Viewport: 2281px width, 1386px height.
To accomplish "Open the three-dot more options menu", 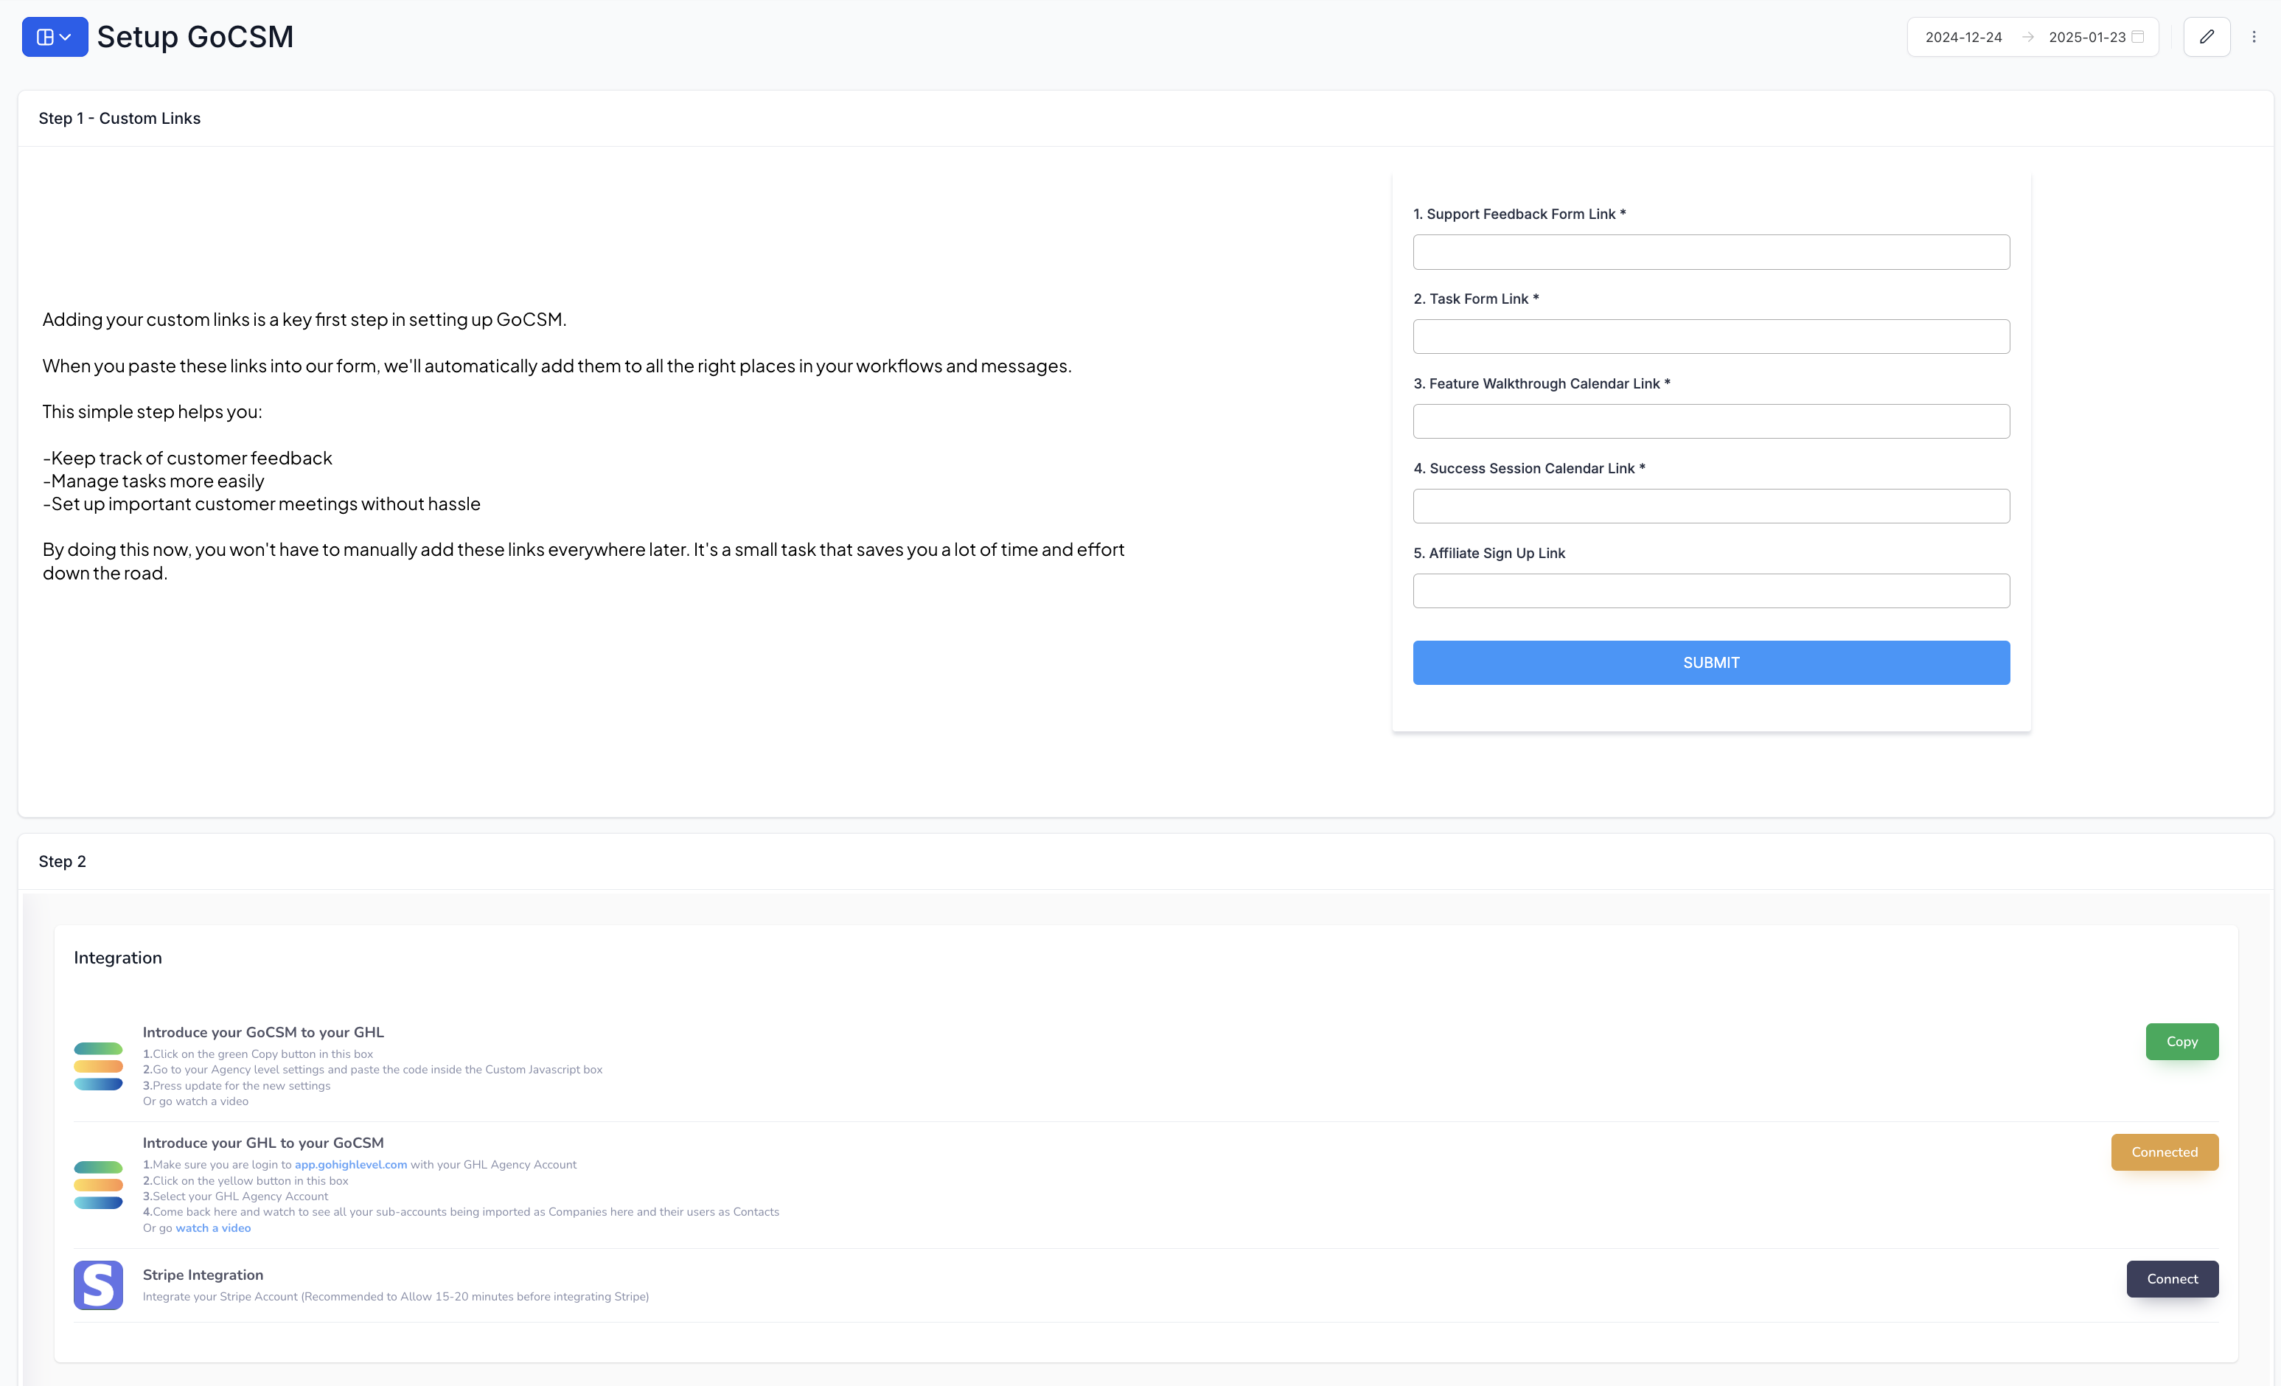I will 2254,37.
